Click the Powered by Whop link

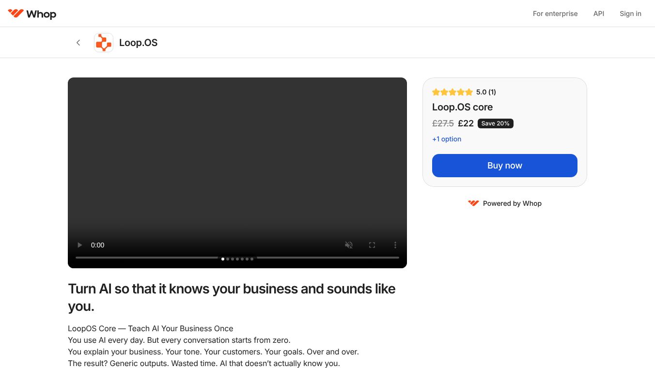coord(505,203)
